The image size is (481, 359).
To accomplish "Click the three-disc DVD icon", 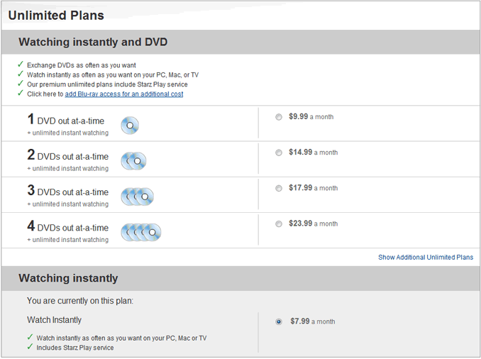I will pyautogui.click(x=137, y=197).
